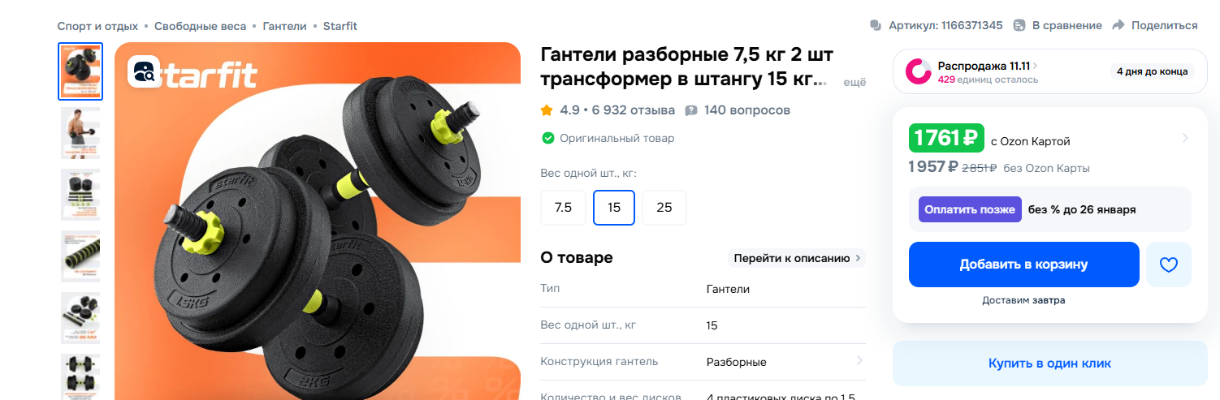Expand the title with ещё link

coord(855,82)
